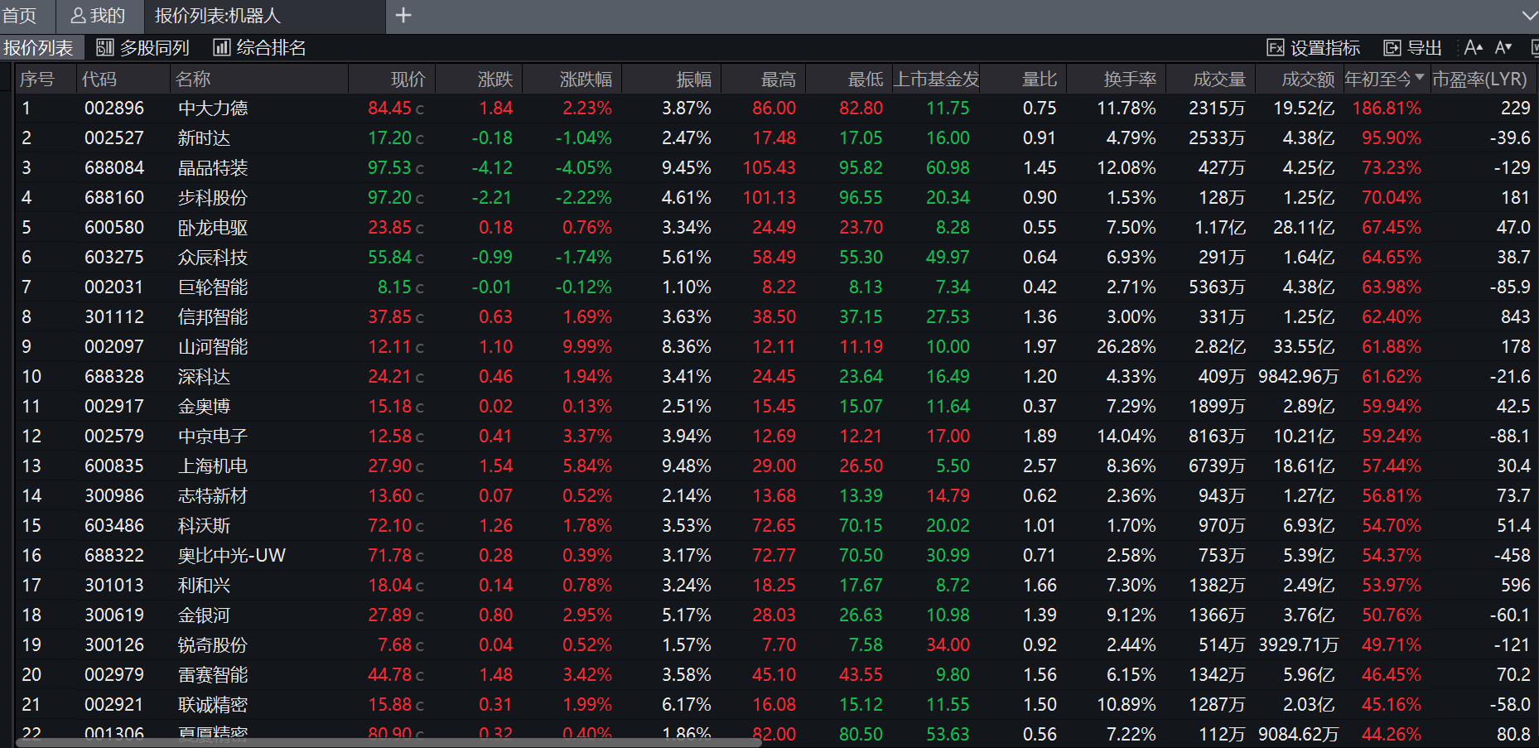Click the user icon on 我的 tab

tap(78, 16)
